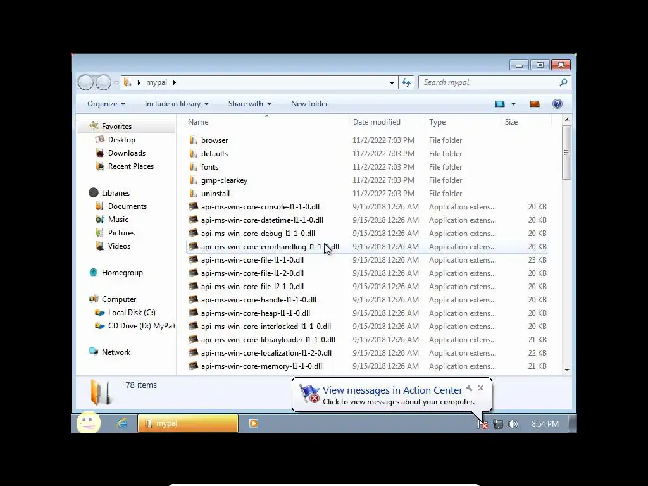Open Windows Media Player from taskbar
Image resolution: width=648 pixels, height=486 pixels.
(x=254, y=423)
